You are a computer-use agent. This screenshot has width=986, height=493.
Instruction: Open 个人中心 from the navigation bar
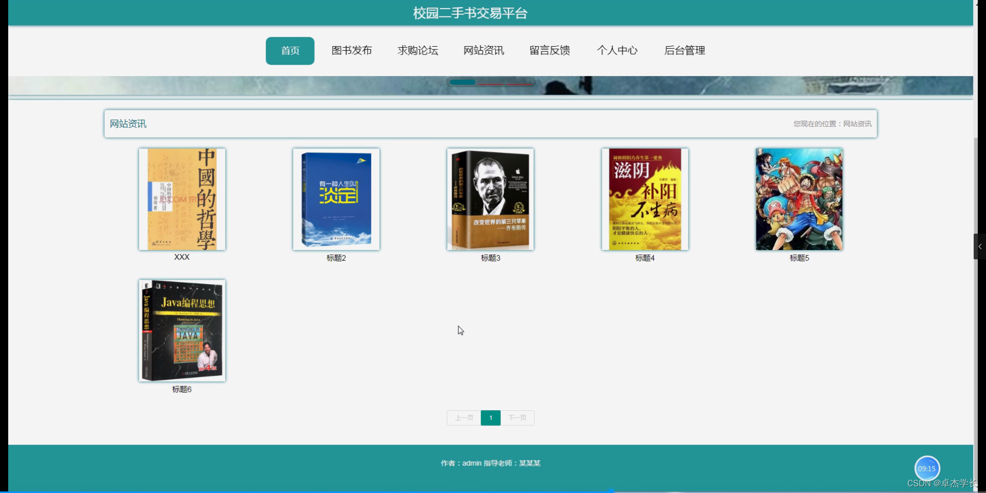(617, 50)
